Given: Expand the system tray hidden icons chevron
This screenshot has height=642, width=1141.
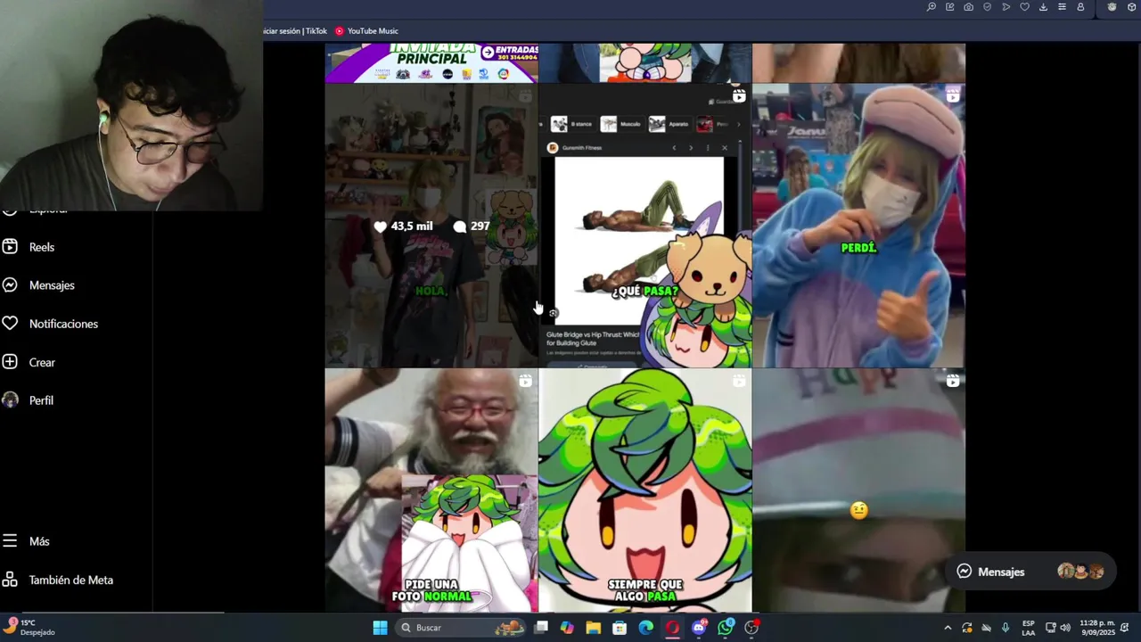Looking at the screenshot, I should [x=948, y=628].
